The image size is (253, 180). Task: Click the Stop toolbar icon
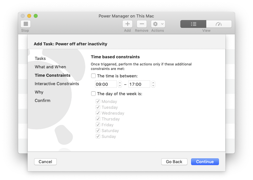coord(26,24)
